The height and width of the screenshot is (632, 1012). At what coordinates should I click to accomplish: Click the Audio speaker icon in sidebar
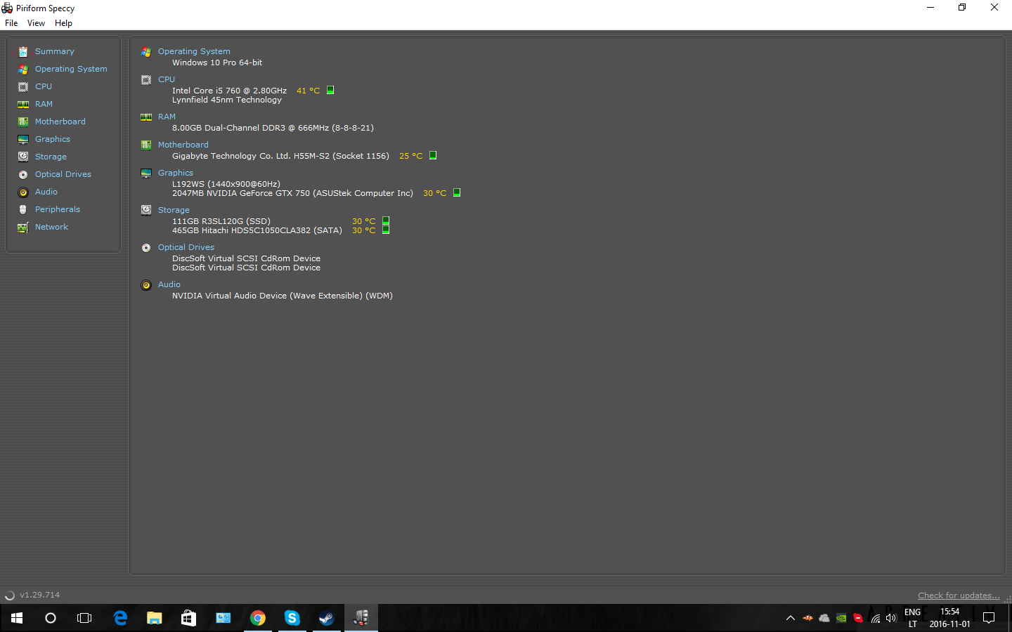coord(23,192)
